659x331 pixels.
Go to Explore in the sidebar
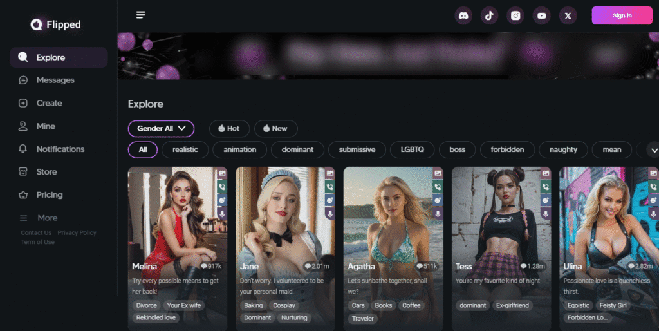point(59,57)
